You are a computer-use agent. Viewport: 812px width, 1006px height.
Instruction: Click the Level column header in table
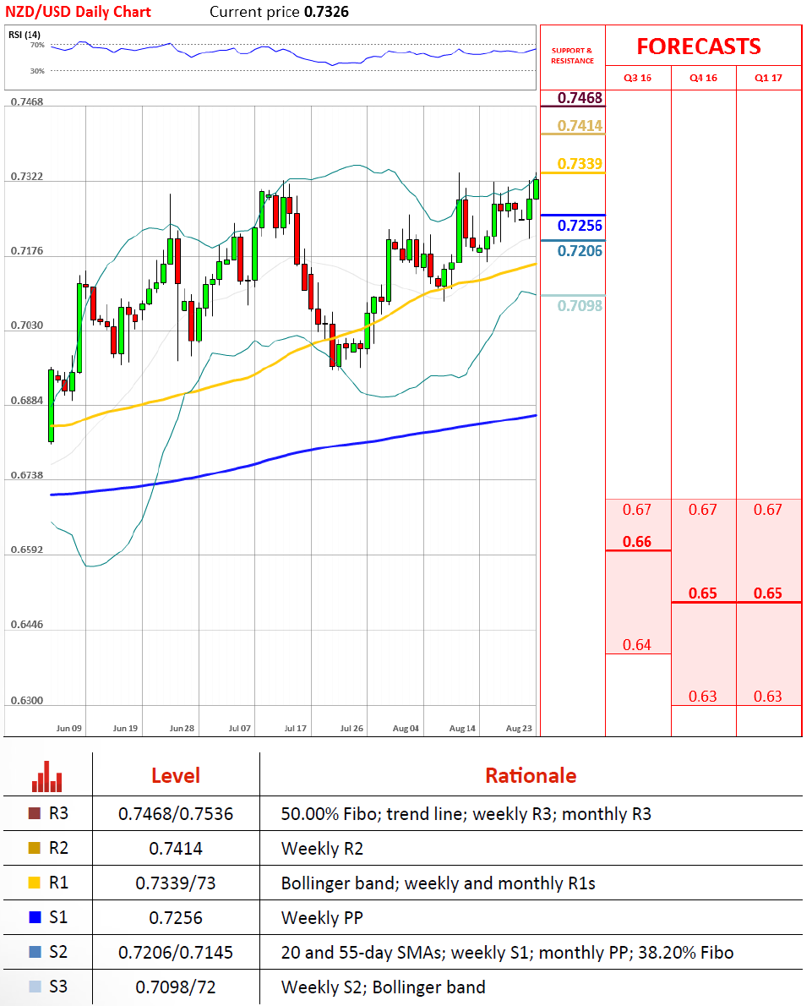(x=175, y=775)
